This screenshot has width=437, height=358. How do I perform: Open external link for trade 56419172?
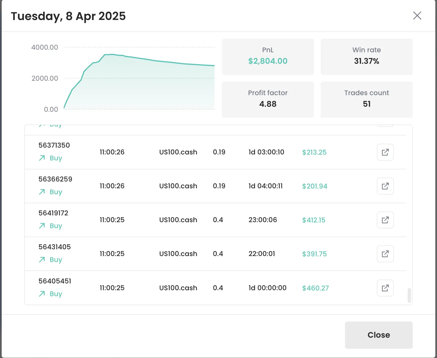[x=385, y=220]
